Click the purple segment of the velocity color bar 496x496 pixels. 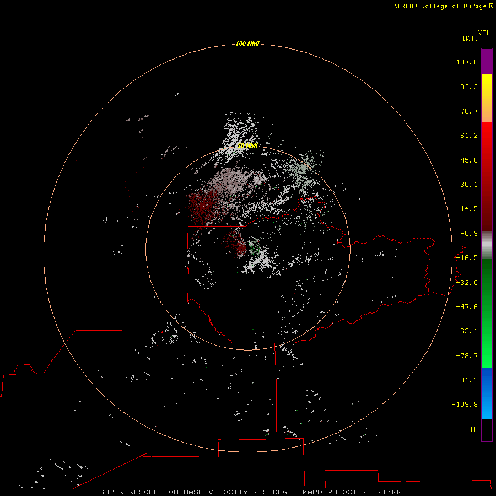487,61
